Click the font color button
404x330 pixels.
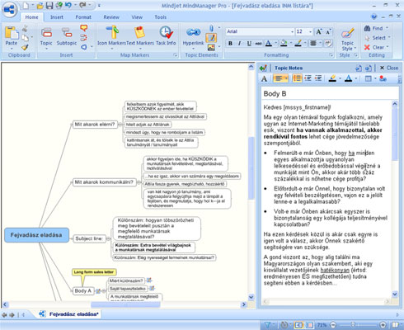[x=269, y=43]
